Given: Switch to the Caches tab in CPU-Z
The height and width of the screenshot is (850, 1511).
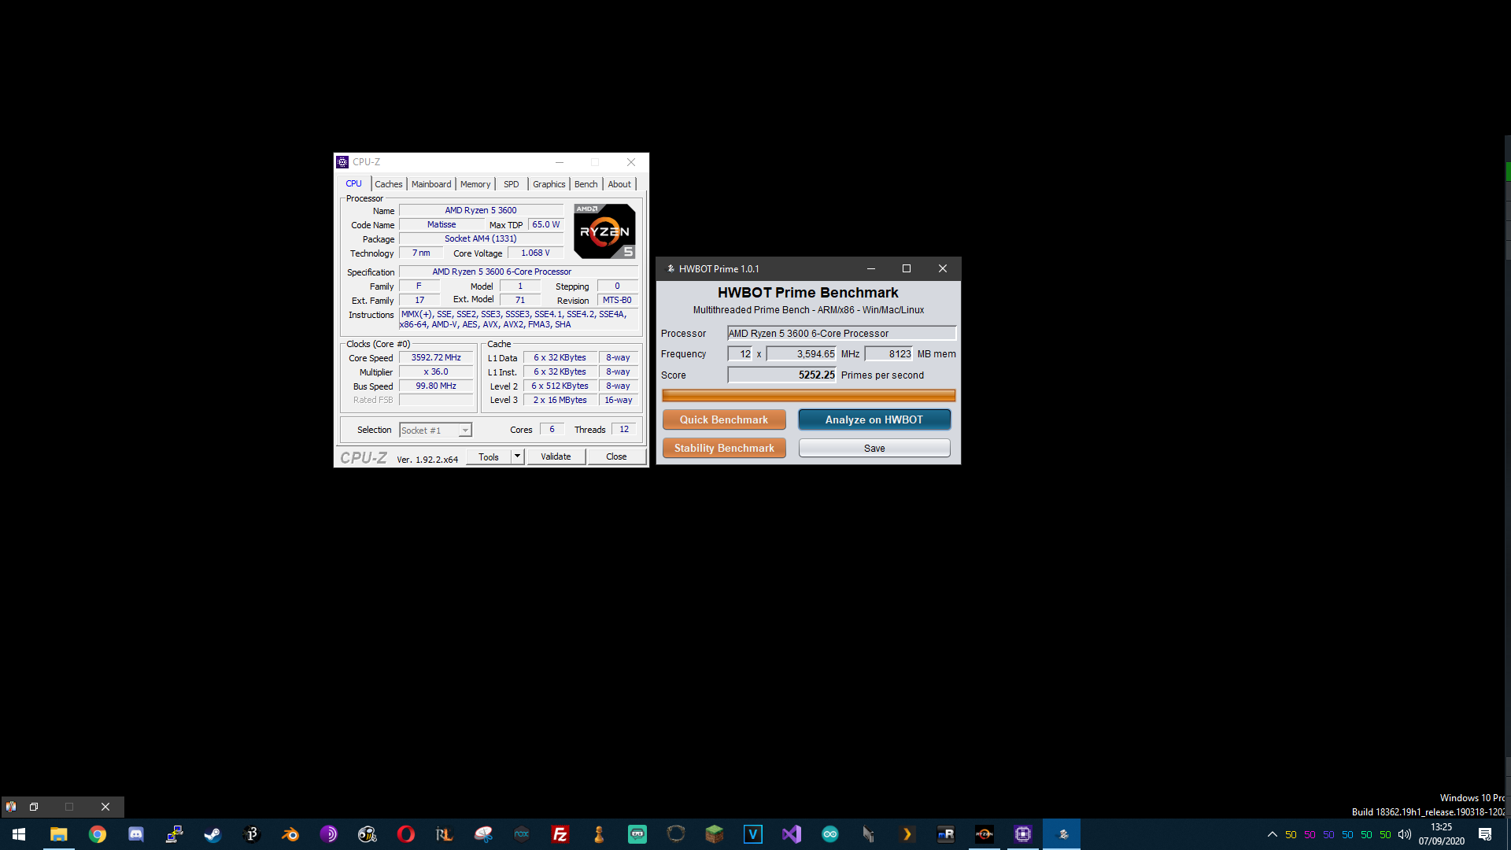Looking at the screenshot, I should [388, 184].
